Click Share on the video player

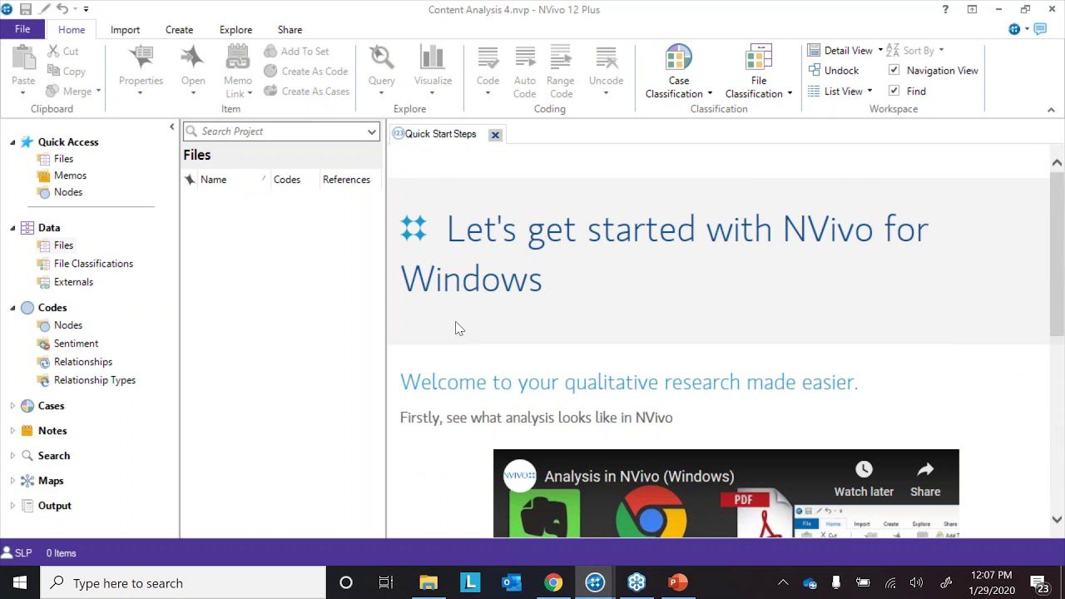click(x=925, y=480)
